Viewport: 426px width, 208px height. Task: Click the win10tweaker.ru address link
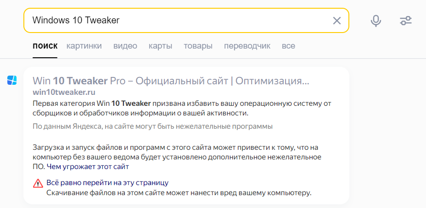(x=64, y=92)
